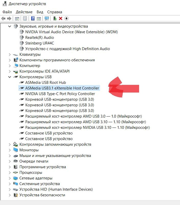Select Расширяемый хост-контроллер NVIDIA USB 3.10
This screenshot has width=180, height=205.
[87, 128]
